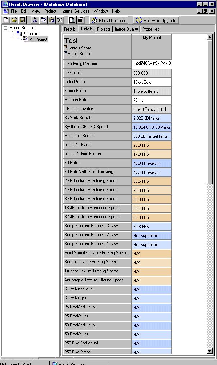
Task: Click the 2.022 3DMarks result cell
Action: point(152,118)
